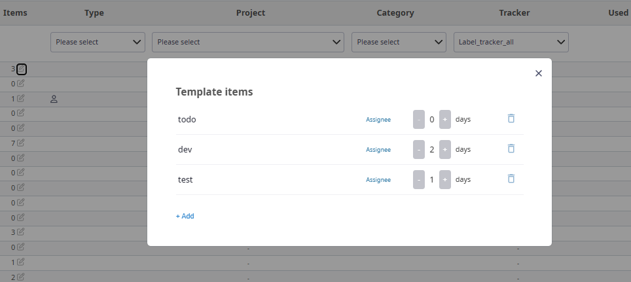Decrease days for the test item
This screenshot has width=631, height=282.
tap(419, 180)
